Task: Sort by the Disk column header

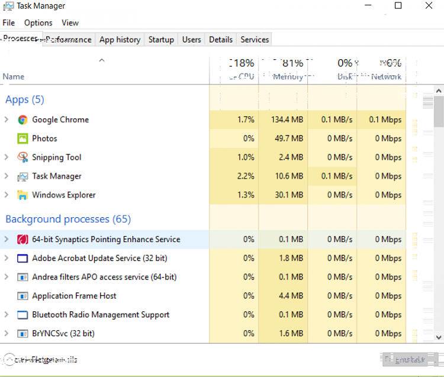Action: tap(332, 70)
